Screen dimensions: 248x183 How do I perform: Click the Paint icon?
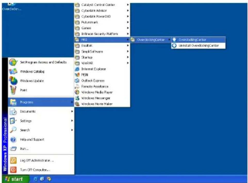tap(13, 90)
